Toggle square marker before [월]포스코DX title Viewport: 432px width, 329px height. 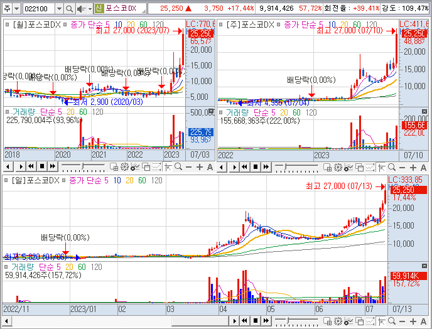pos(8,24)
